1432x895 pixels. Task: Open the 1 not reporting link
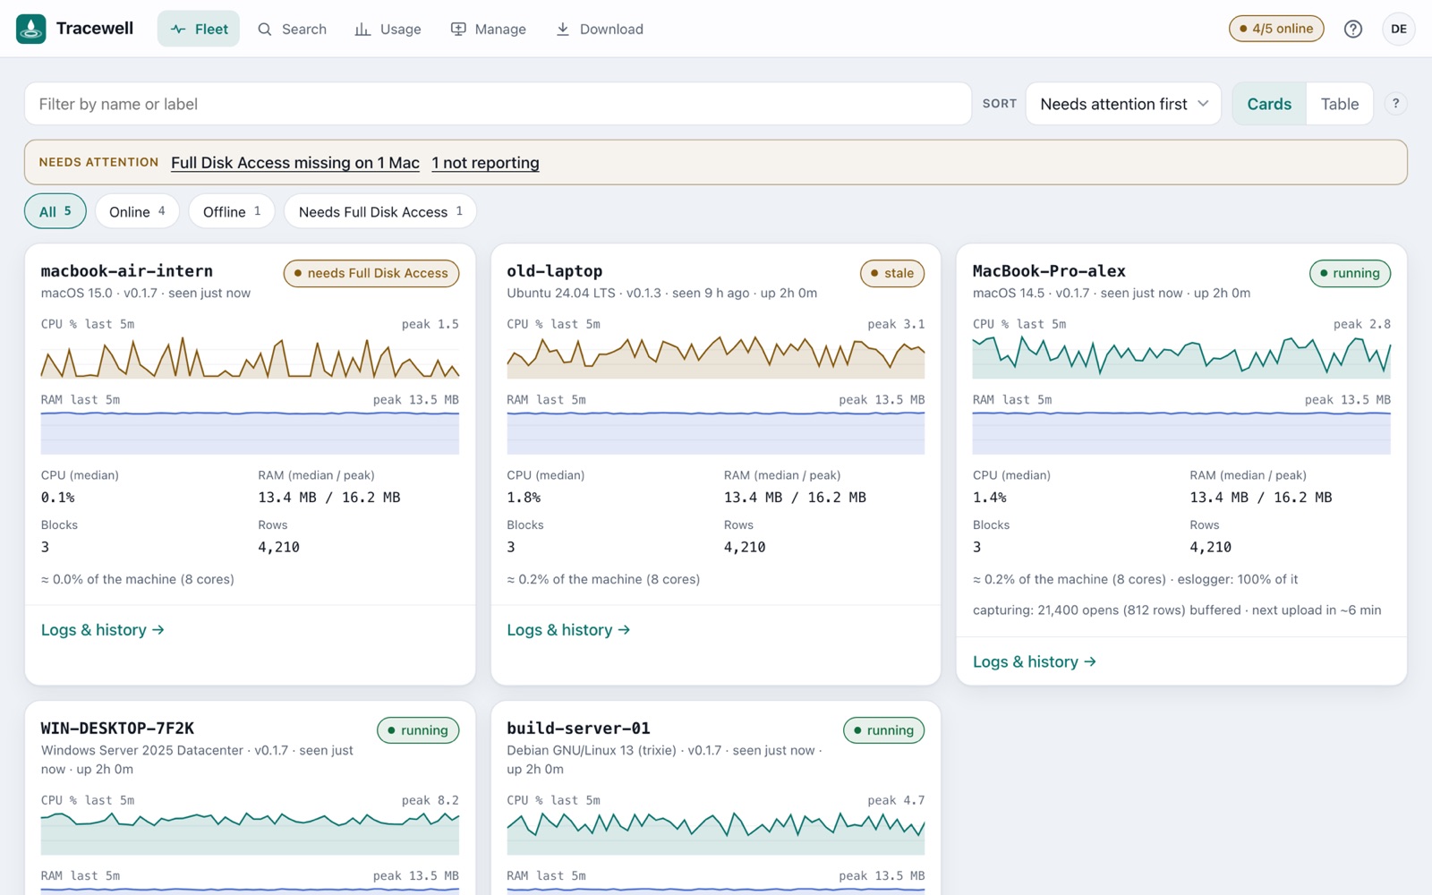pos(485,163)
